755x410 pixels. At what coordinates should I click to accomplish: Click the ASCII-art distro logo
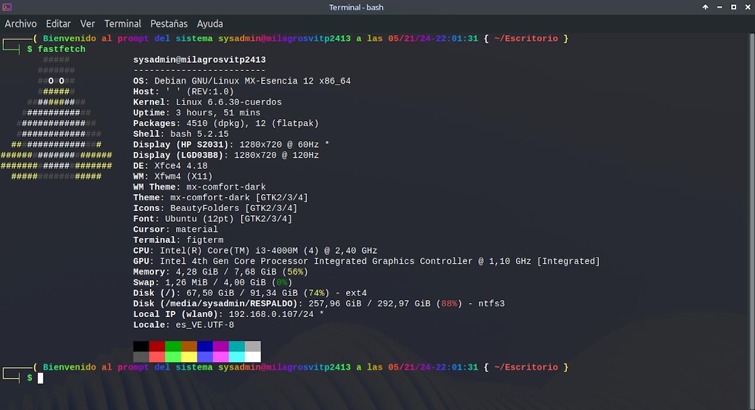(57, 118)
